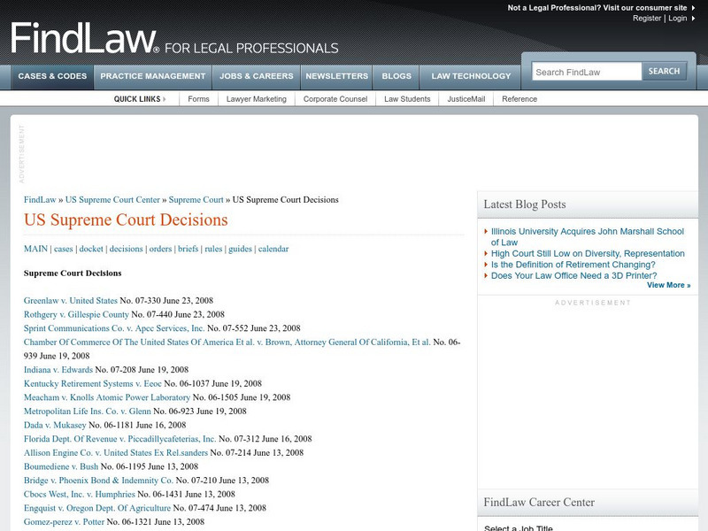This screenshot has width=708, height=531.
Task: Open Kentucky Retirement Systems v. Eeoc decision
Action: click(93, 384)
